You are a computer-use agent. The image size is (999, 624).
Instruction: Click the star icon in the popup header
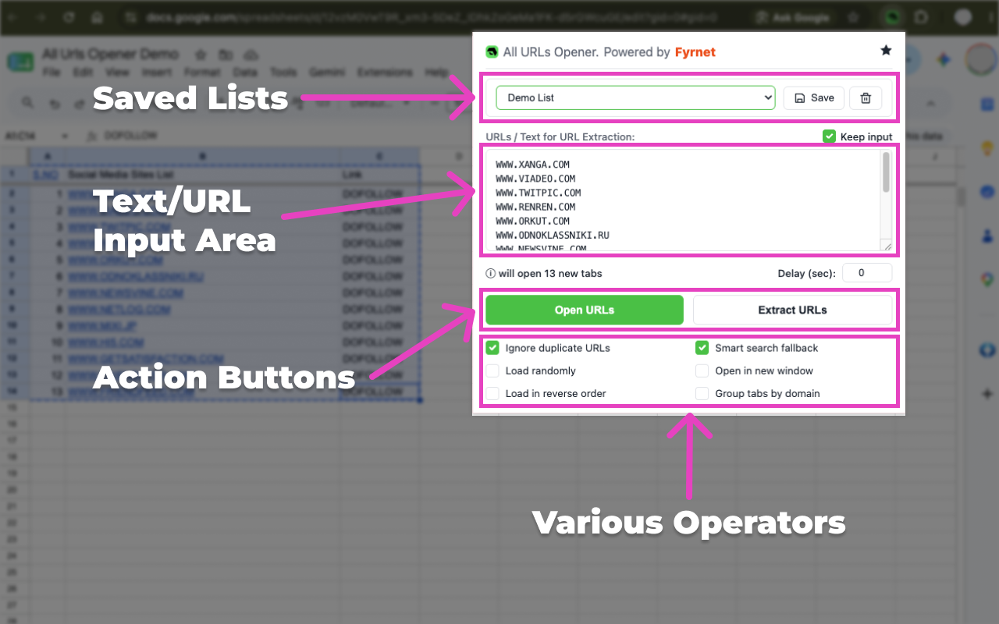tap(886, 51)
